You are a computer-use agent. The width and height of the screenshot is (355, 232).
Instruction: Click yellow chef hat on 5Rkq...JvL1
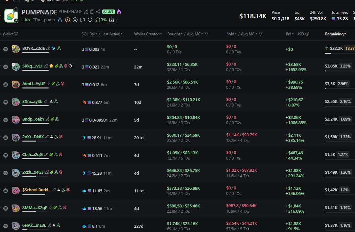(x=51, y=66)
